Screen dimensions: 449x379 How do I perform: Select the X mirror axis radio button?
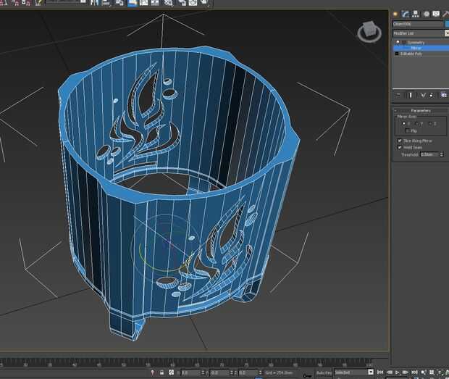point(403,123)
